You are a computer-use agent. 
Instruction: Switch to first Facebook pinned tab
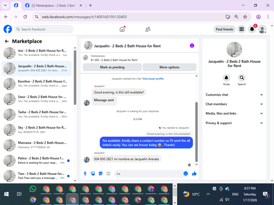(16, 5)
